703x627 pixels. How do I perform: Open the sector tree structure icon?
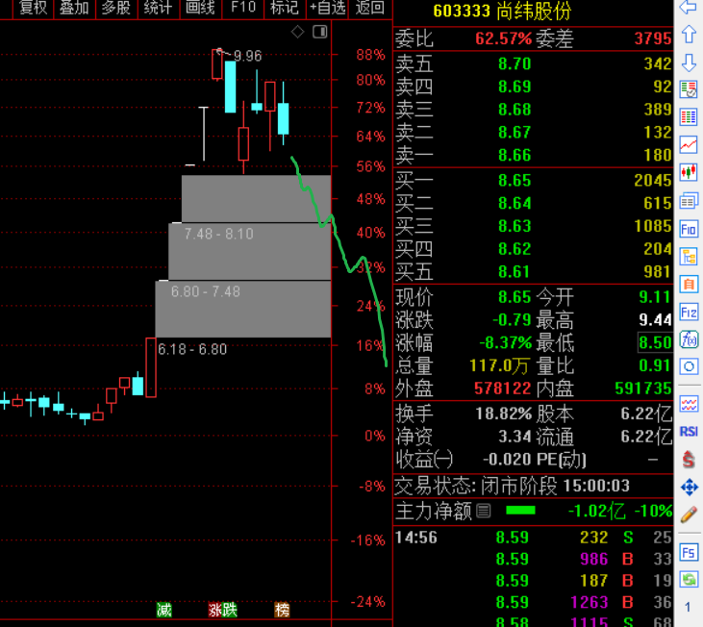pyautogui.click(x=689, y=257)
